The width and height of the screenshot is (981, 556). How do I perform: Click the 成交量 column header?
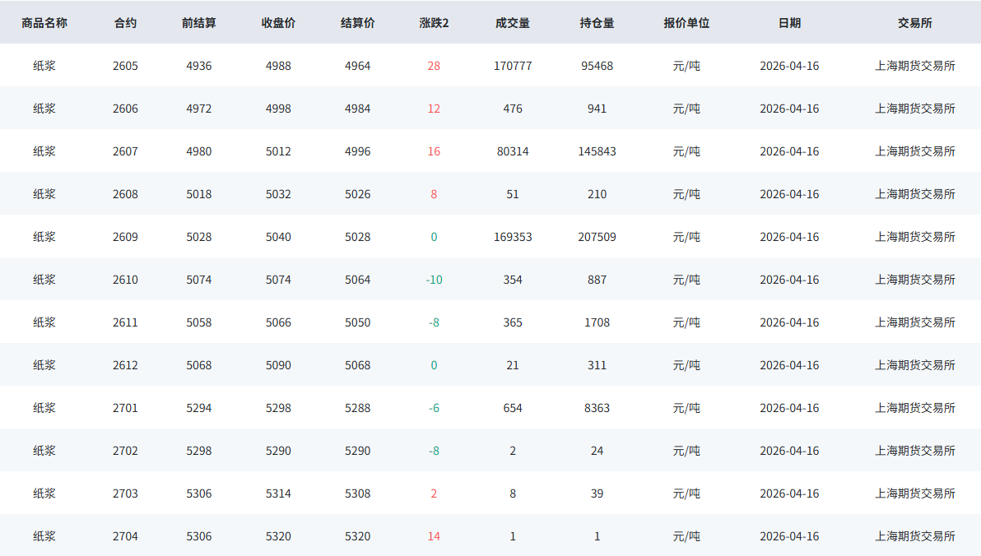coord(513,23)
